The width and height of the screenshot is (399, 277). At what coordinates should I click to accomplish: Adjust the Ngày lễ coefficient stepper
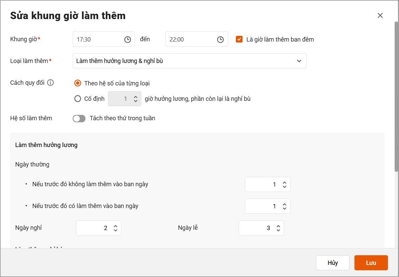tap(278, 228)
